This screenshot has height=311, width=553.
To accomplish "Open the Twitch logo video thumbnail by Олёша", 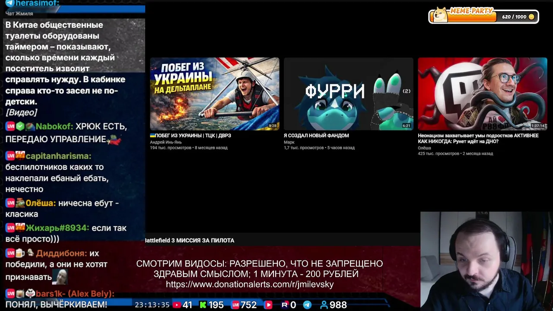I will click(x=482, y=94).
